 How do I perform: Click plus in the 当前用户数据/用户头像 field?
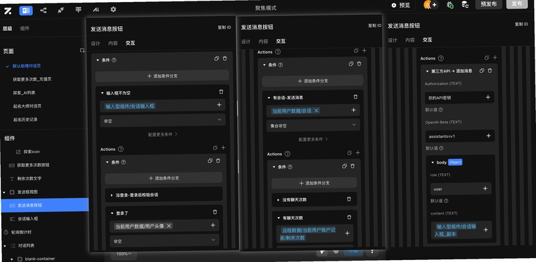pyautogui.click(x=212, y=225)
